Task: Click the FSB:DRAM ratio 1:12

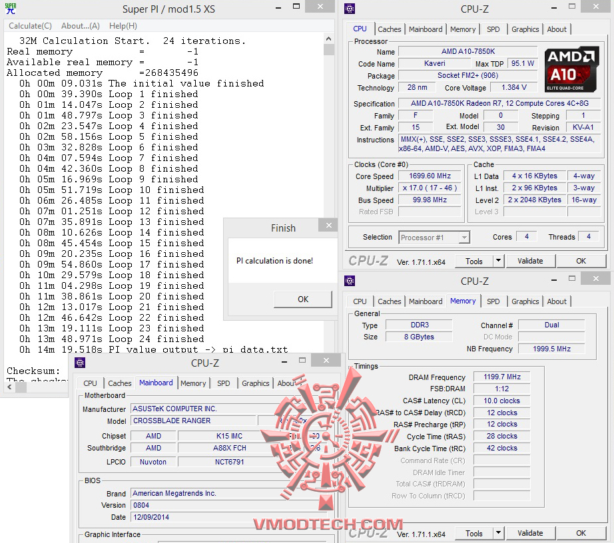Action: (501, 389)
